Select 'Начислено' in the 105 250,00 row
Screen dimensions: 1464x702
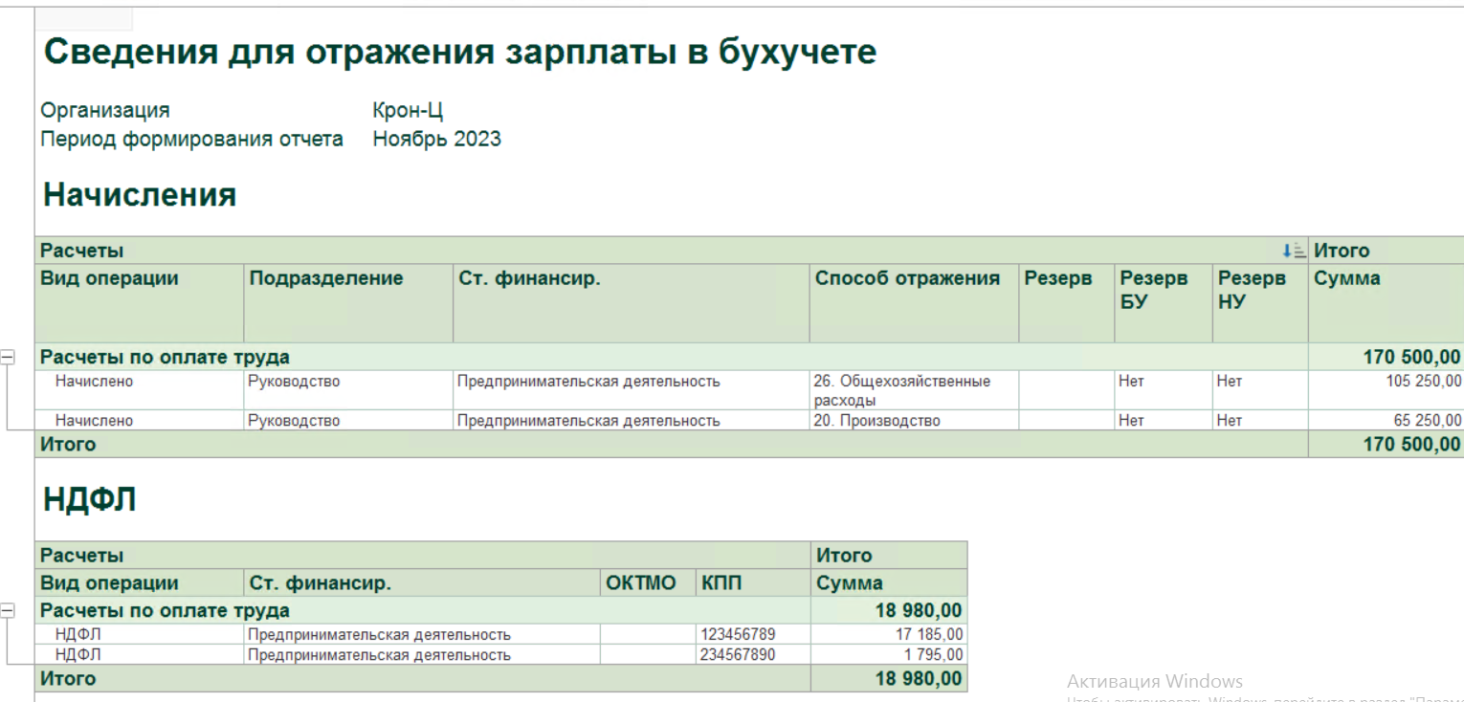pyautogui.click(x=94, y=381)
